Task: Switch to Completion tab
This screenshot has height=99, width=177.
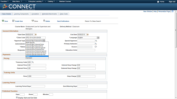Action: coord(35,14)
